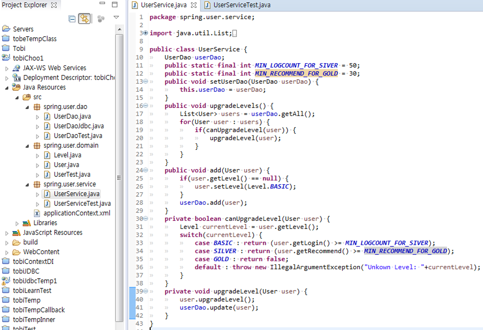The width and height of the screenshot is (483, 330).
Task: Collapse canUpgradeLevel method fold at line 30
Action: point(145,218)
